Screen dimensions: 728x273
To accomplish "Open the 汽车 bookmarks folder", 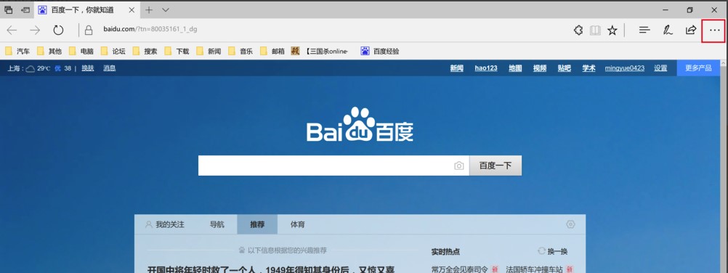I will 17,51.
